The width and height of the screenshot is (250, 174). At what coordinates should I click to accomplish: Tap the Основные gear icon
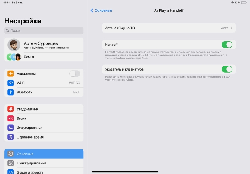(x=10, y=154)
